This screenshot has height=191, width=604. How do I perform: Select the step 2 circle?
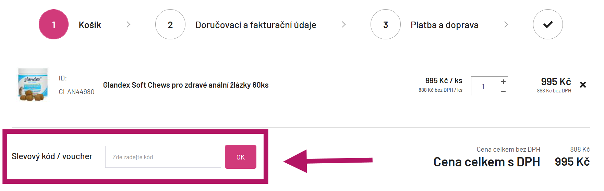170,24
